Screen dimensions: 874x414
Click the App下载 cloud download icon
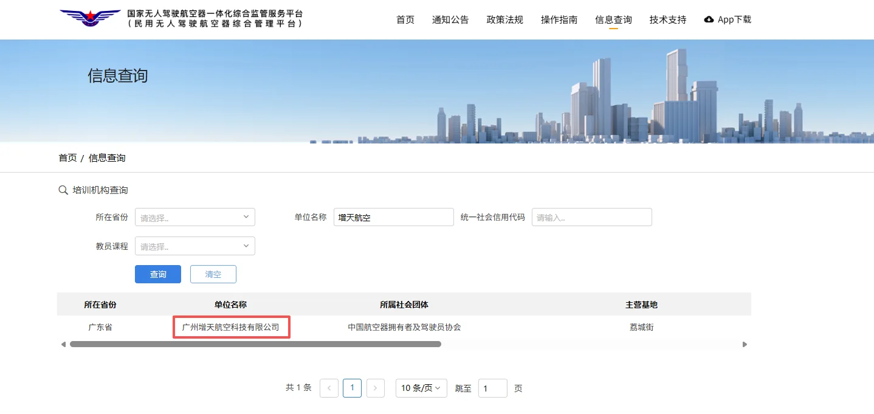coord(709,19)
